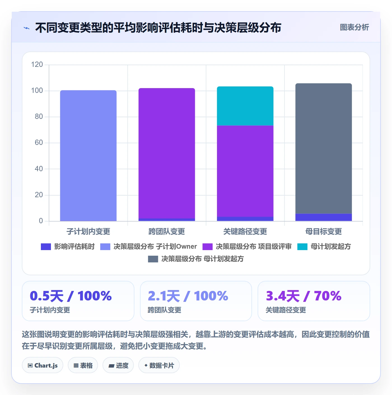Viewport: 392px width, 395px height.
Task: Click the cyan segment of the 关键路径变更 bar
Action: point(245,106)
